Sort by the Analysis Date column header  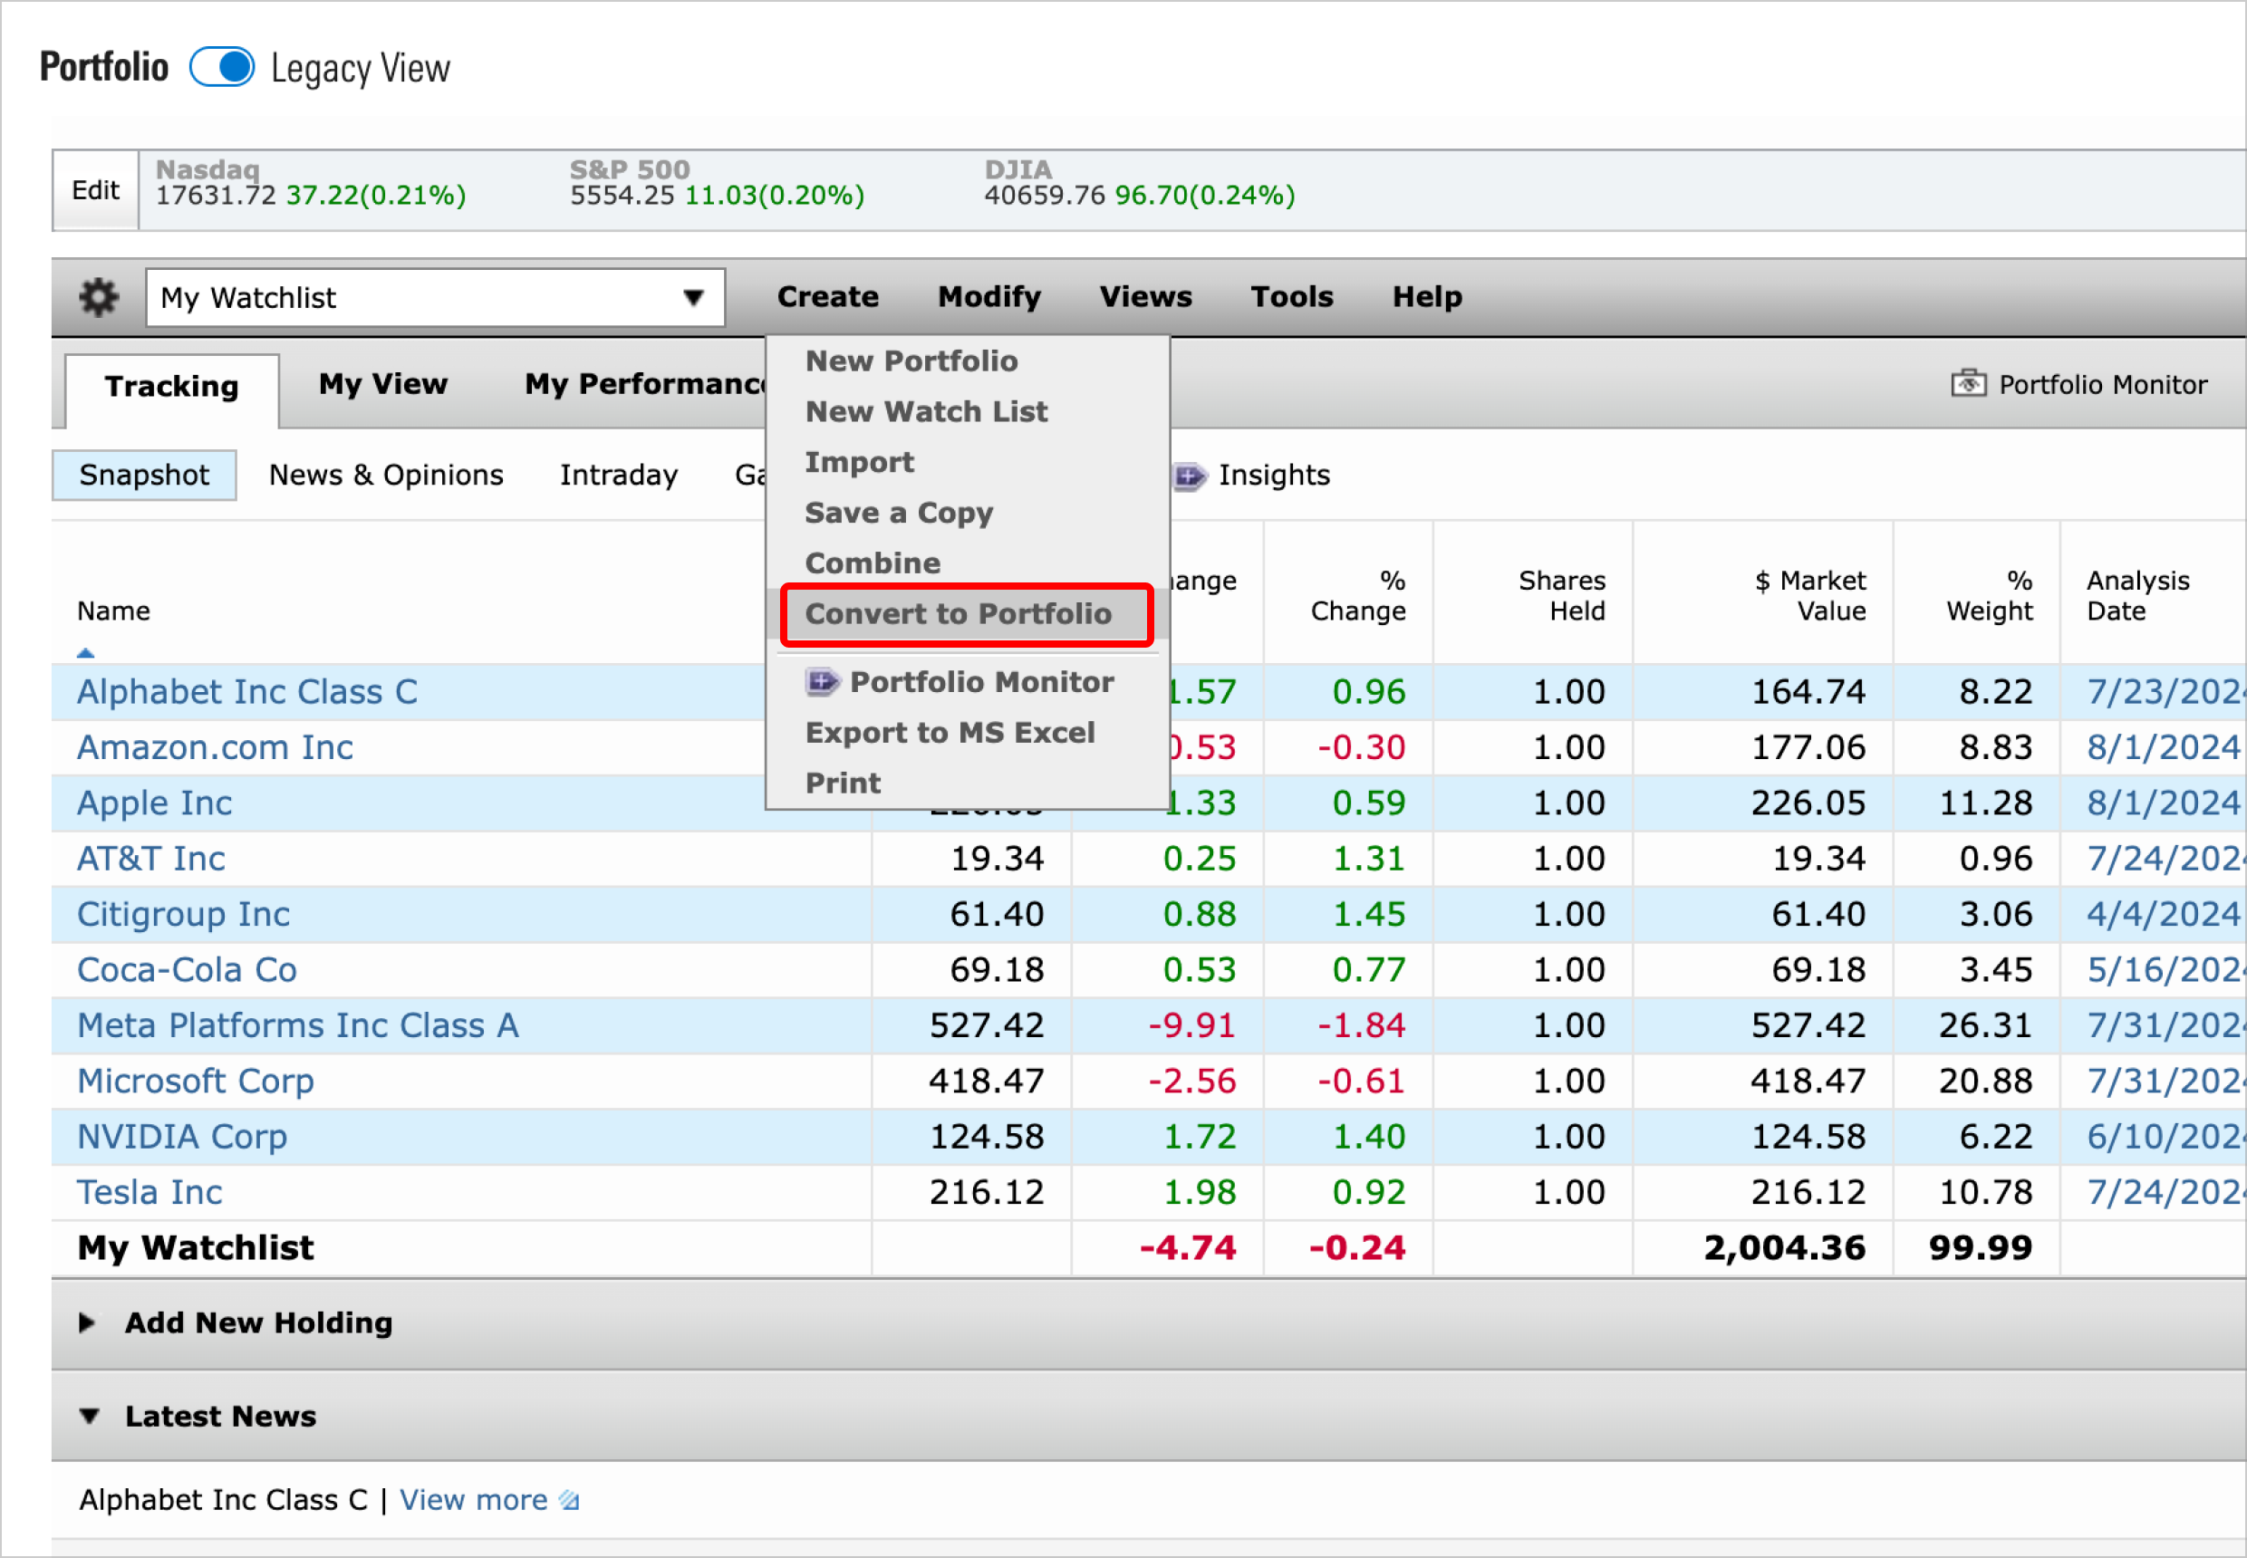click(x=2137, y=595)
